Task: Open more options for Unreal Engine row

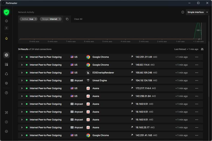Action: click(x=197, y=80)
